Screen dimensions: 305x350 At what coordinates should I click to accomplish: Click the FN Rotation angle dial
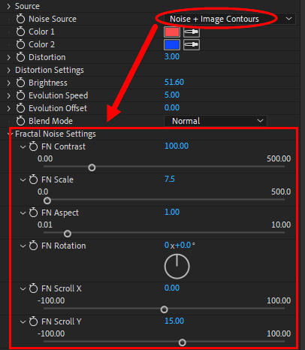tap(177, 267)
